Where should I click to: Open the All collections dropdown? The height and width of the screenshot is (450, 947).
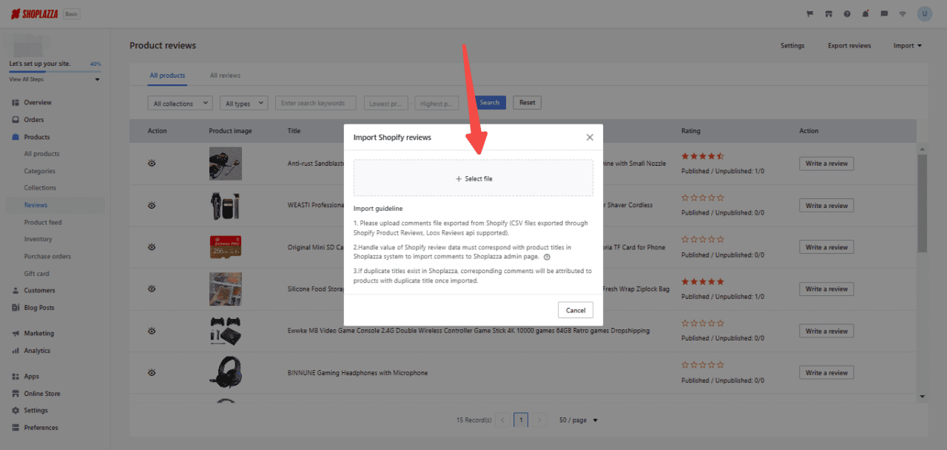180,104
